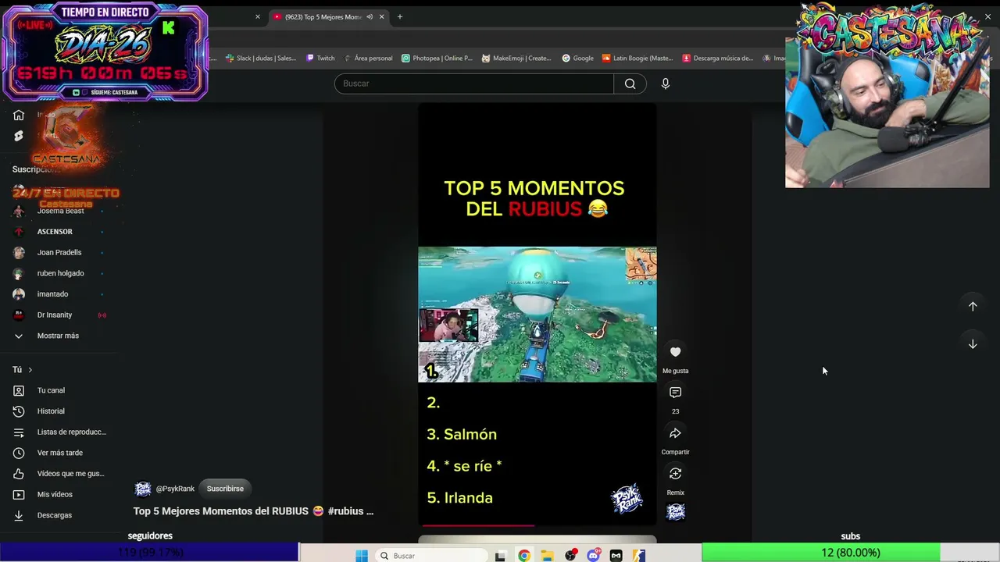Open the @PsykRank channel link
Screen dimensions: 1000x562
tap(175, 489)
